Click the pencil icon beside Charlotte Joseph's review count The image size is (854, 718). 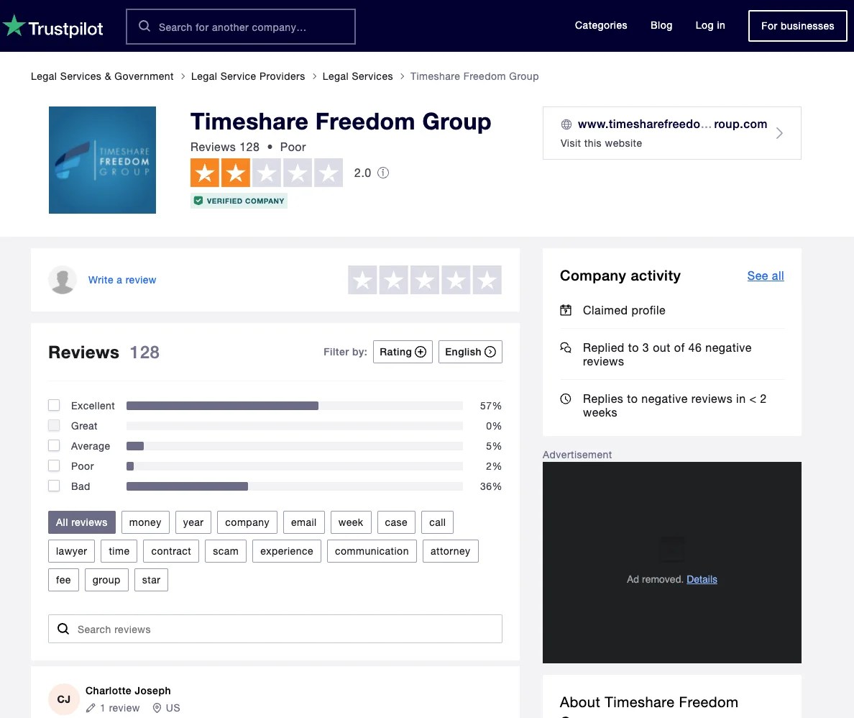[x=90, y=708]
